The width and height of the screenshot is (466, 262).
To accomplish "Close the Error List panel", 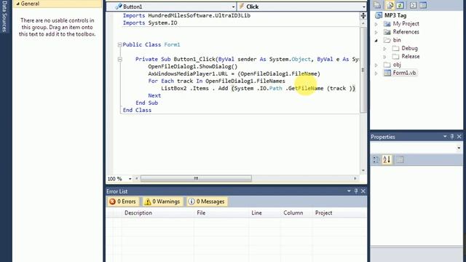I will pyautogui.click(x=363, y=191).
